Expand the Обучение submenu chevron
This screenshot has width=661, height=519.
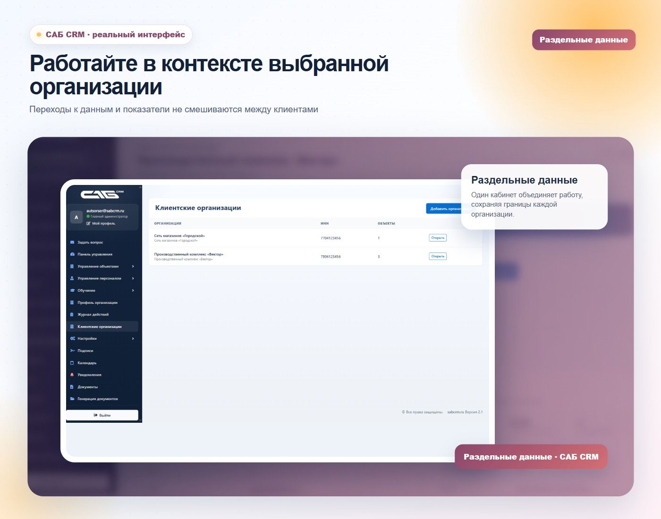tap(133, 290)
